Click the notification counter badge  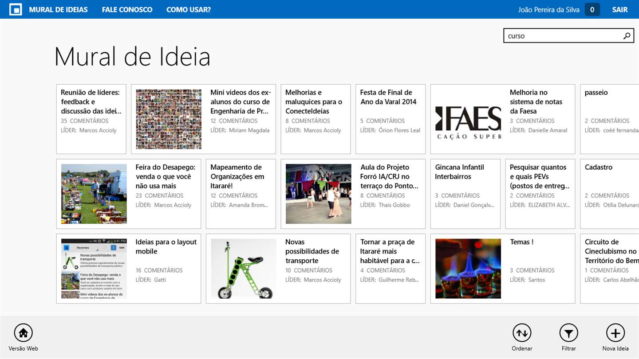click(x=592, y=9)
